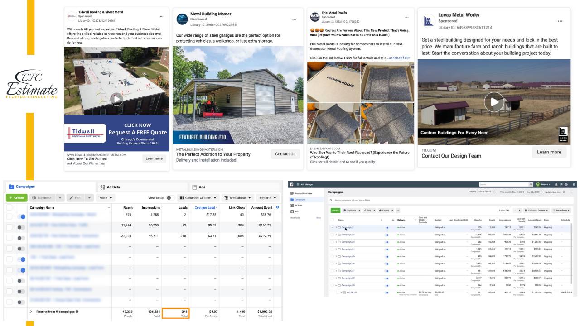
Task: Open the help question mark icon
Action: click(x=574, y=184)
